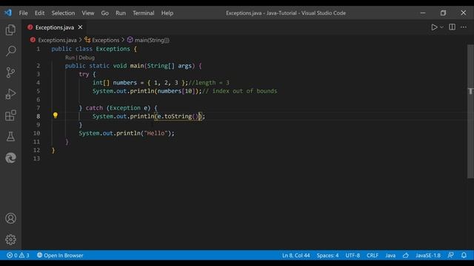Click "numbers[10]" in line 5
This screenshot has width=474, height=266.
click(x=176, y=91)
